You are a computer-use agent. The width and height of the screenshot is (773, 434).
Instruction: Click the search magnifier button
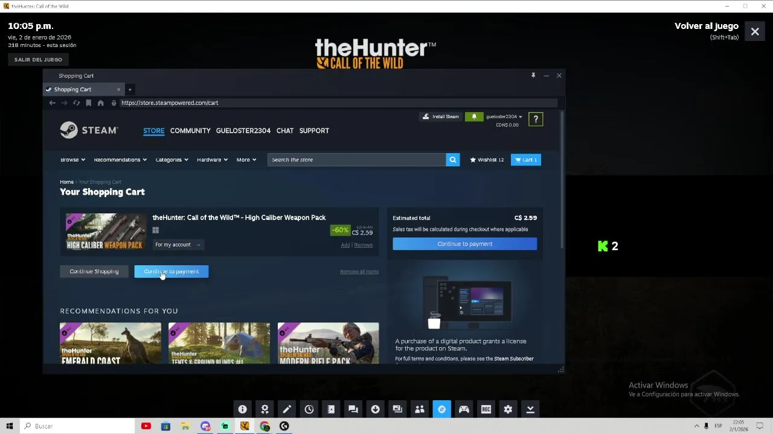point(452,160)
